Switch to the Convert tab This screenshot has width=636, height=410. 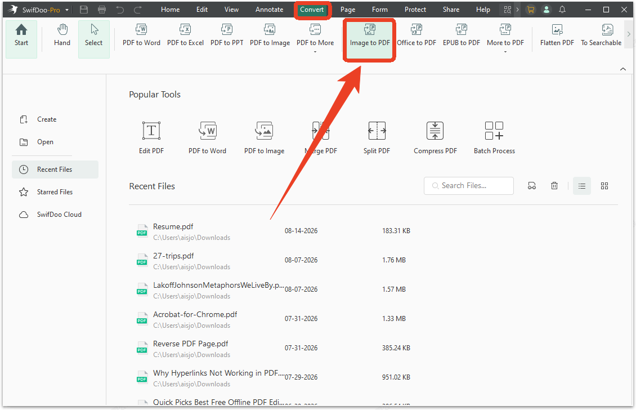(312, 10)
